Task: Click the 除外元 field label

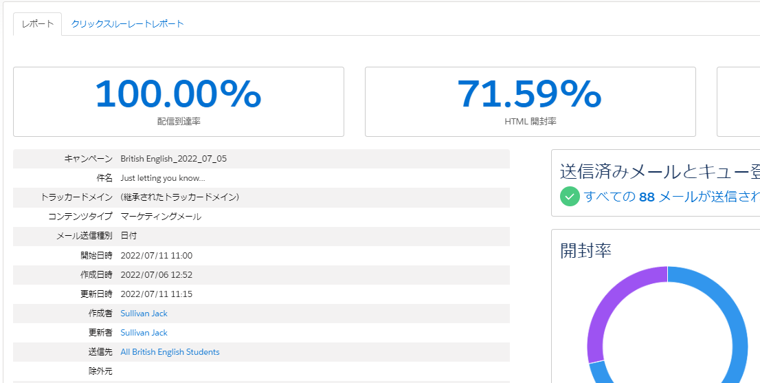Action: tap(100, 371)
